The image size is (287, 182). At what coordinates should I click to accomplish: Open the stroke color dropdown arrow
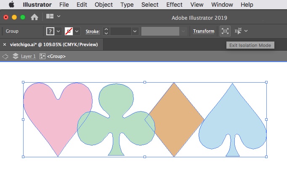click(x=77, y=31)
